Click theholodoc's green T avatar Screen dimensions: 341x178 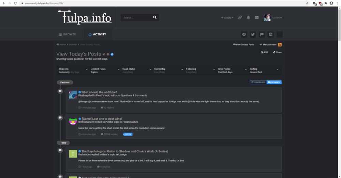73,154
